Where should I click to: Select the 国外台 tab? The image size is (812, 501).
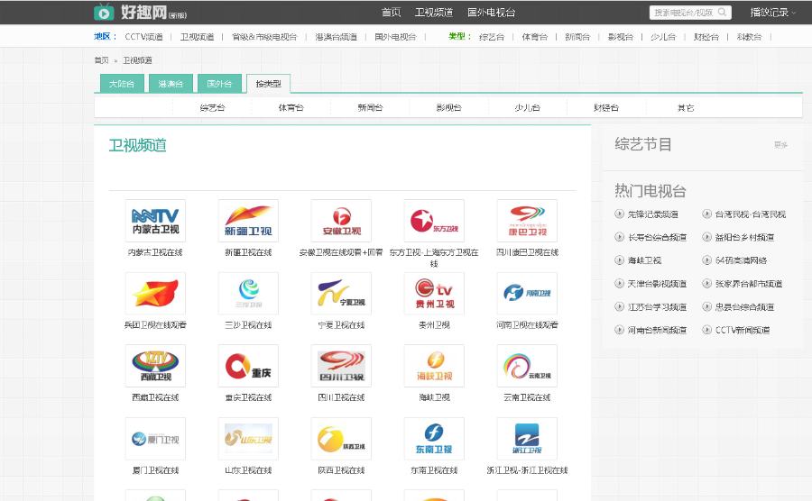click(219, 84)
